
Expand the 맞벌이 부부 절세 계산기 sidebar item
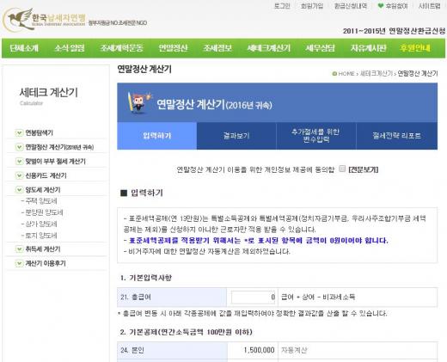(56, 162)
